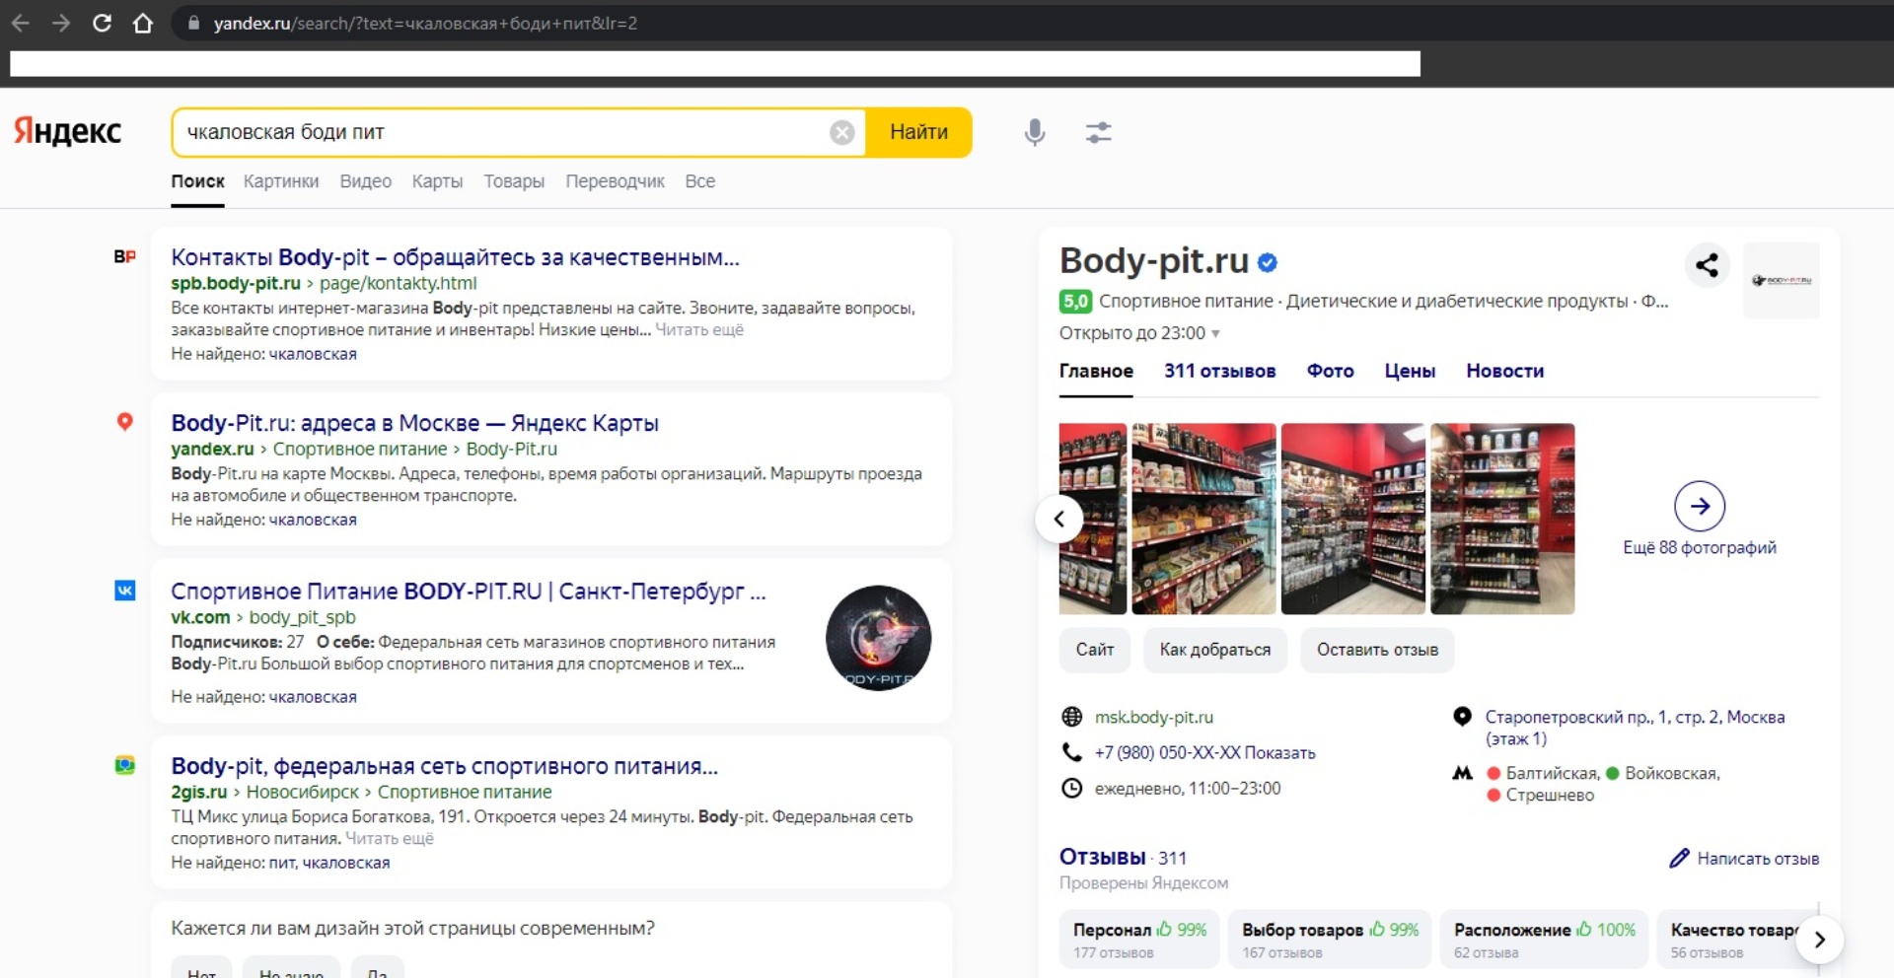1894x978 pixels.
Task: Open the store photo right of the black cabinet
Action: tap(1502, 519)
